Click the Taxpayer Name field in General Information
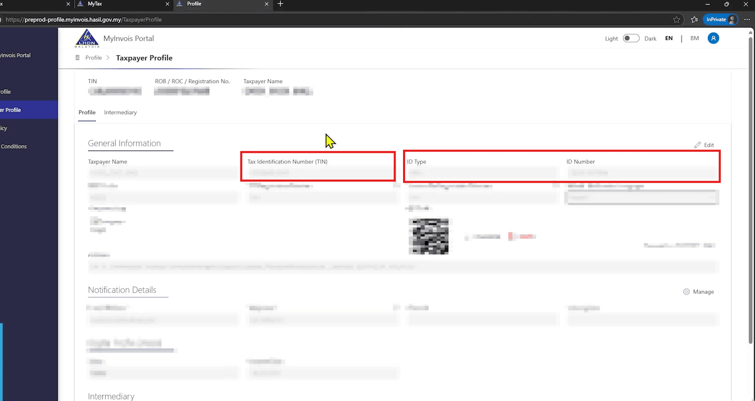755x401 pixels. (163, 173)
